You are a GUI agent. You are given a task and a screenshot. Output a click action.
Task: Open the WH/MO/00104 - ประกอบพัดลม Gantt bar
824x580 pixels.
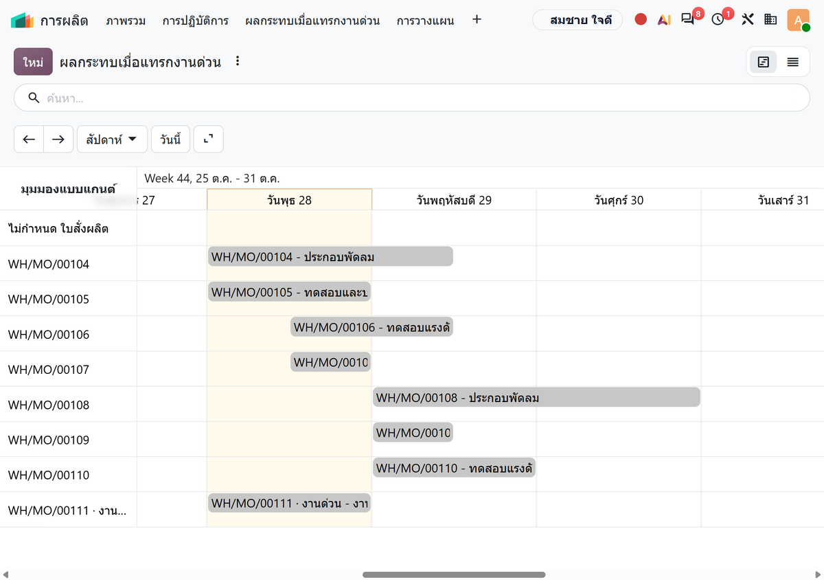(x=330, y=256)
